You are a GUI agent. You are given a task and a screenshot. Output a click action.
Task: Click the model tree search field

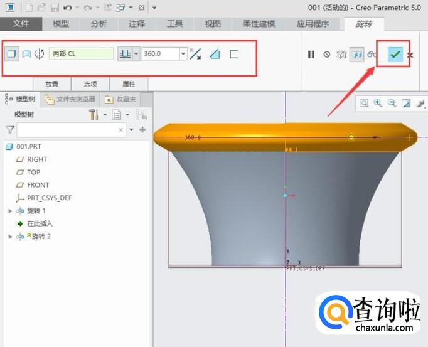(x=68, y=130)
